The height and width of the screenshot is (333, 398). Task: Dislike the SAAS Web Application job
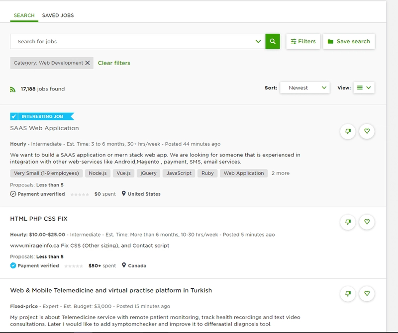click(x=348, y=131)
